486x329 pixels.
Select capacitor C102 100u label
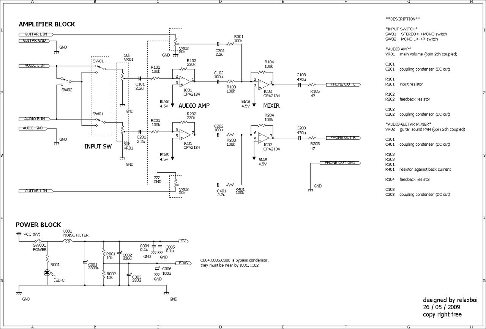coord(219,74)
